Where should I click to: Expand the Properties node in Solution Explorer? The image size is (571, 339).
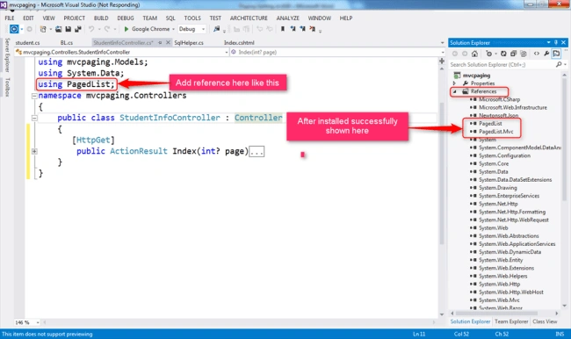click(x=454, y=83)
